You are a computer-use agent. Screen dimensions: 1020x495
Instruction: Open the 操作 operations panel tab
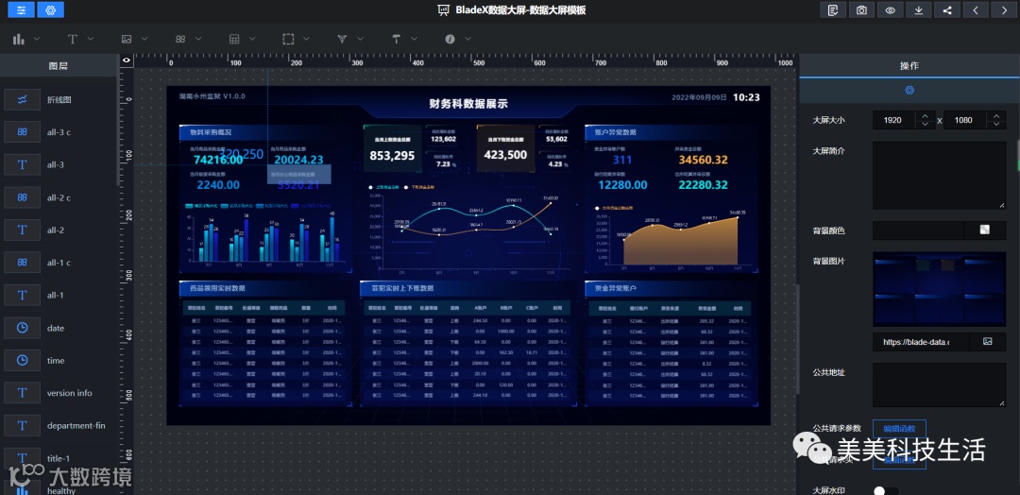(909, 66)
